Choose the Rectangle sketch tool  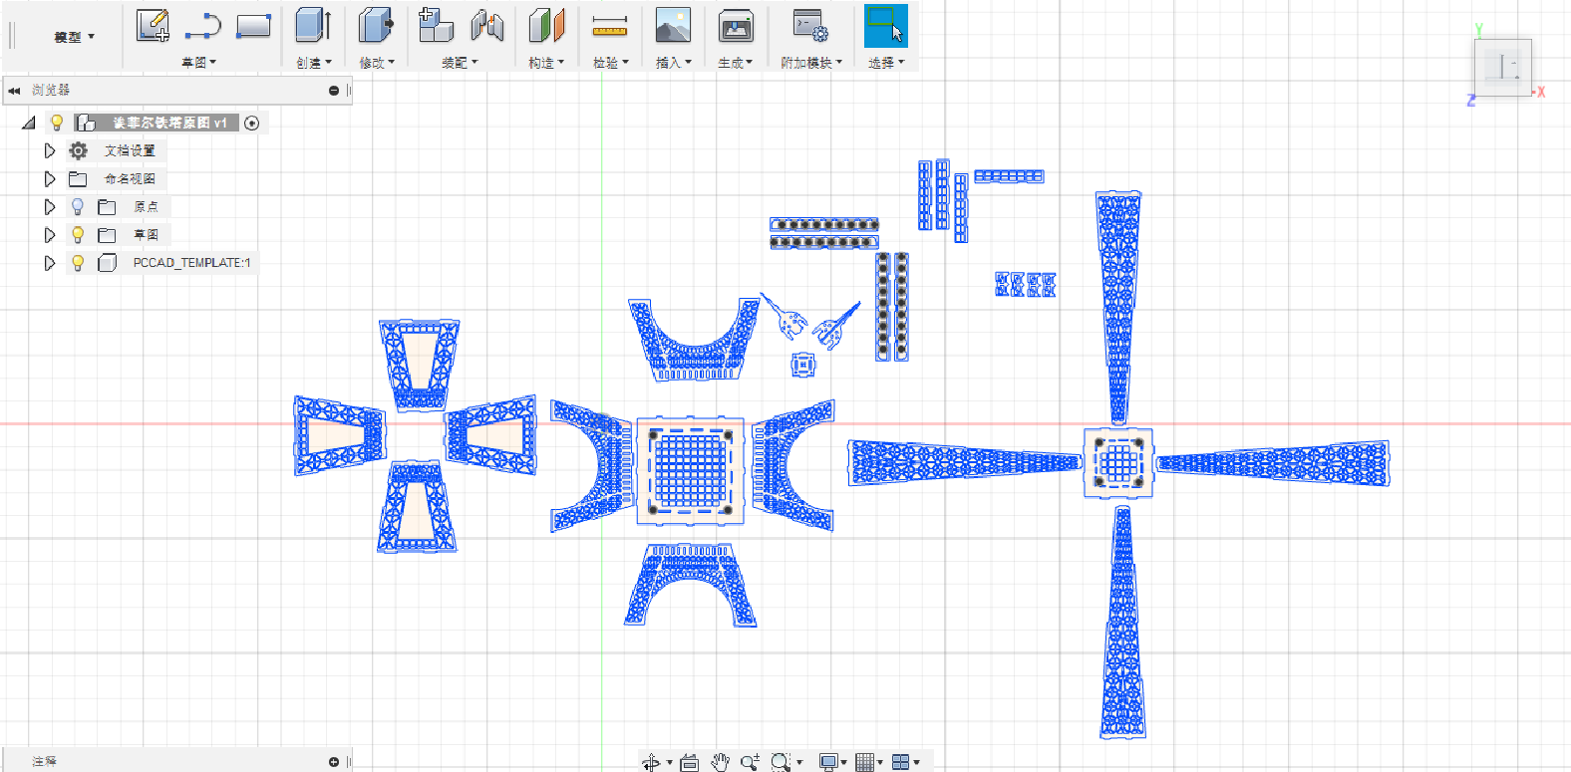(x=253, y=26)
